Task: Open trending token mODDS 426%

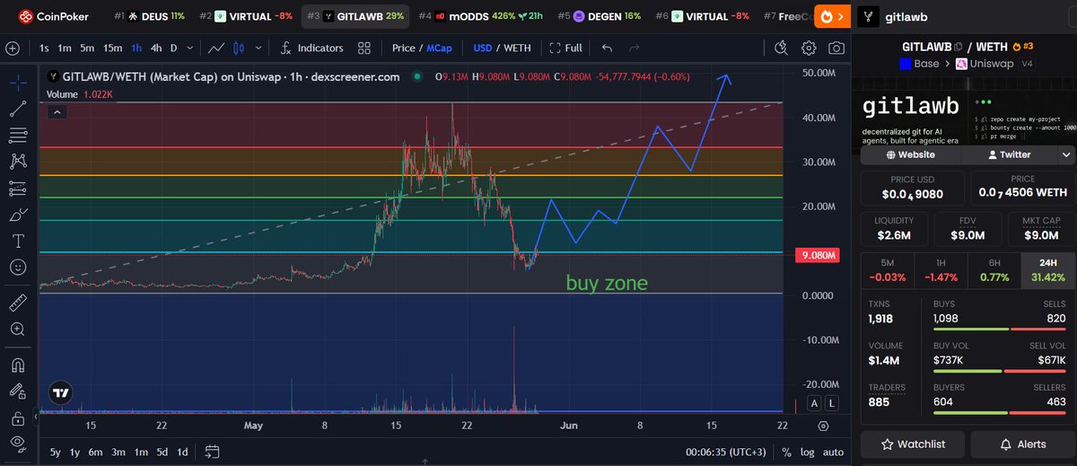Action: [x=480, y=16]
